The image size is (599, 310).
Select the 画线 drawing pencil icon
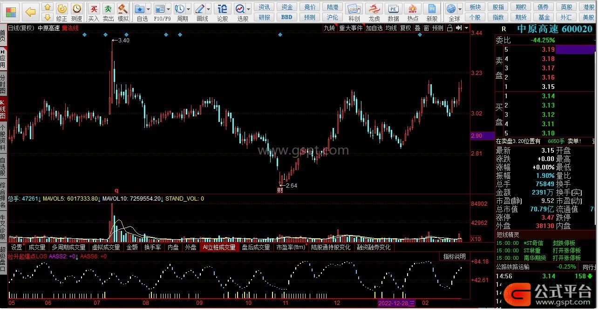(200, 8)
